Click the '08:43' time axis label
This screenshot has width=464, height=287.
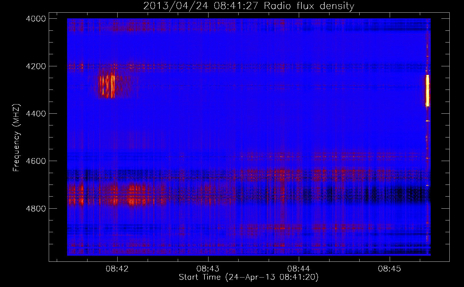(x=208, y=269)
